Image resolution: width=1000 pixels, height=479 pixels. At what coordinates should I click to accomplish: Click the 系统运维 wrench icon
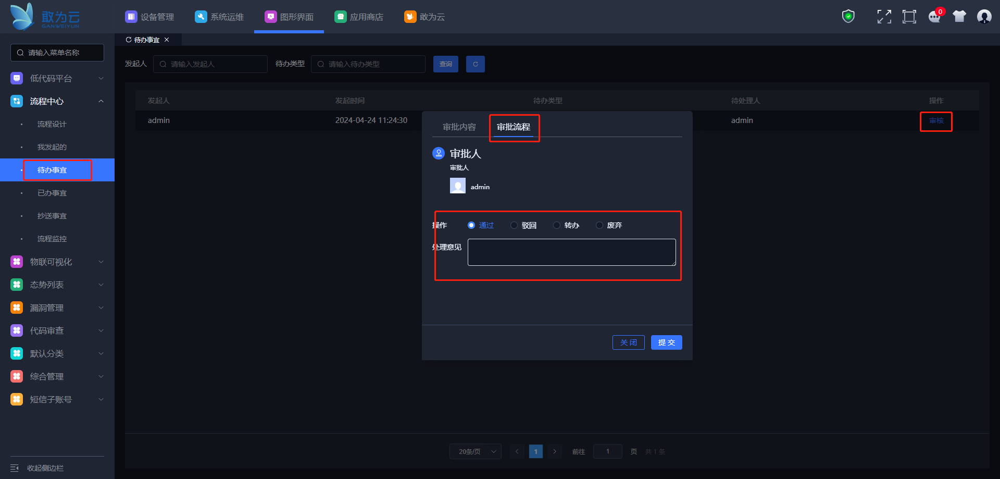(x=201, y=17)
